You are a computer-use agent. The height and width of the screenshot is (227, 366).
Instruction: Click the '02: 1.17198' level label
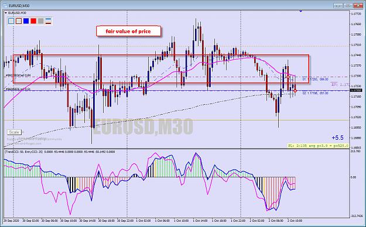(316, 93)
